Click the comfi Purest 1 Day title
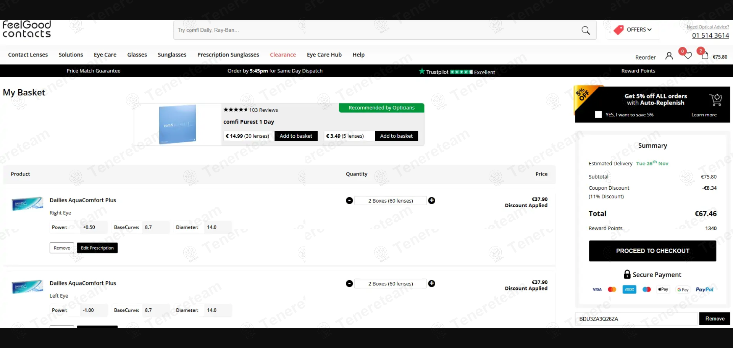The height and width of the screenshot is (348, 733). click(249, 122)
